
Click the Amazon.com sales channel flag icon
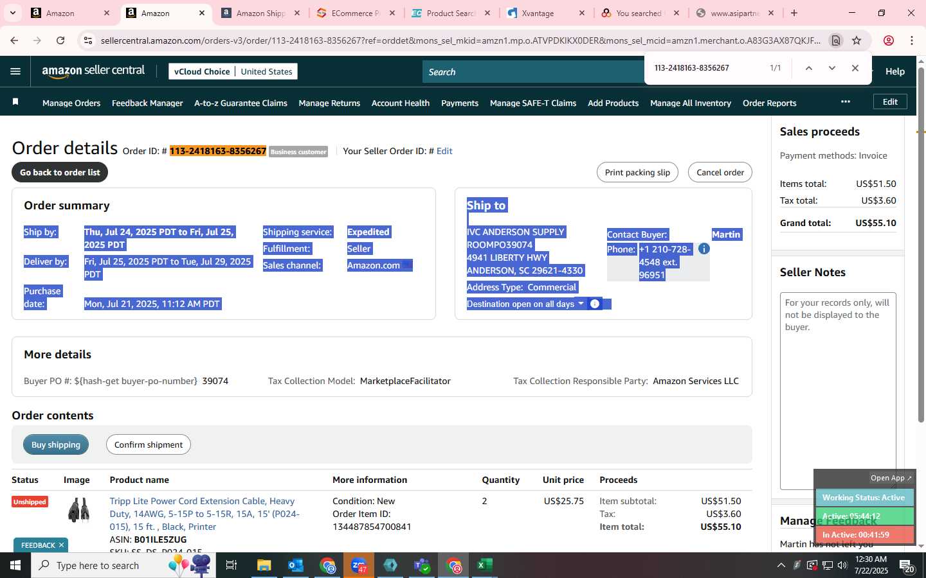pos(407,265)
